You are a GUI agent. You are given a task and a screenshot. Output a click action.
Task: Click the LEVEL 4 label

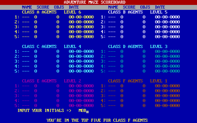pyautogui.click(x=73, y=46)
